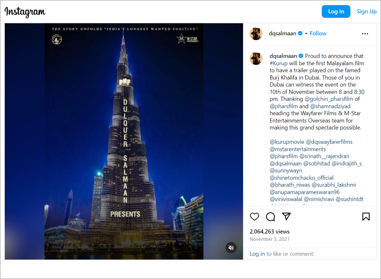Click 'Log in' to like or comment

point(257,254)
